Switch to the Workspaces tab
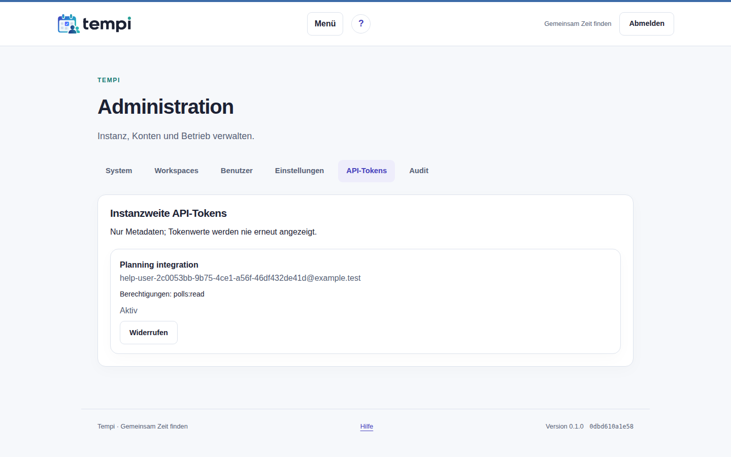731x457 pixels. (177, 171)
